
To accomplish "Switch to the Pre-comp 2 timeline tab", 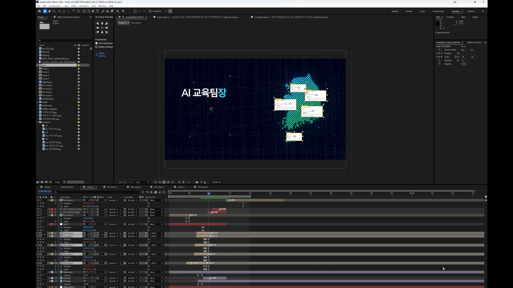I will 135,187.
